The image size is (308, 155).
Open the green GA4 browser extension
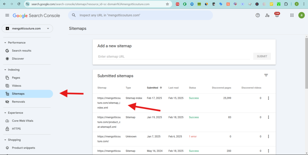pos(279,4)
